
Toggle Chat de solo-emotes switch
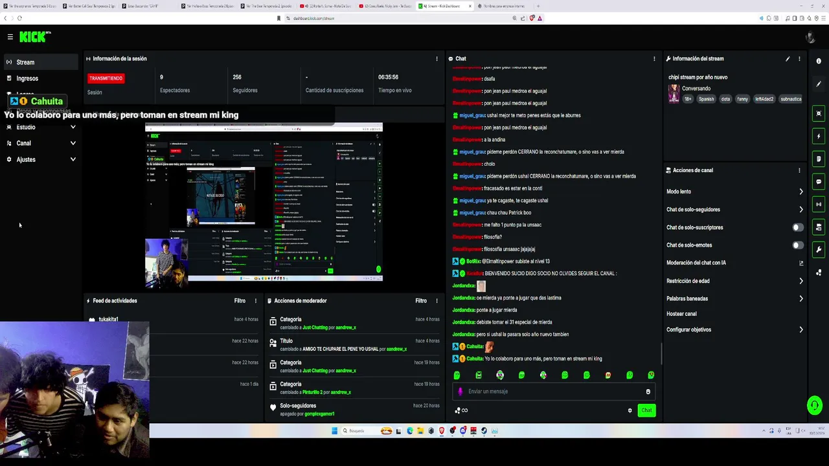tap(798, 245)
